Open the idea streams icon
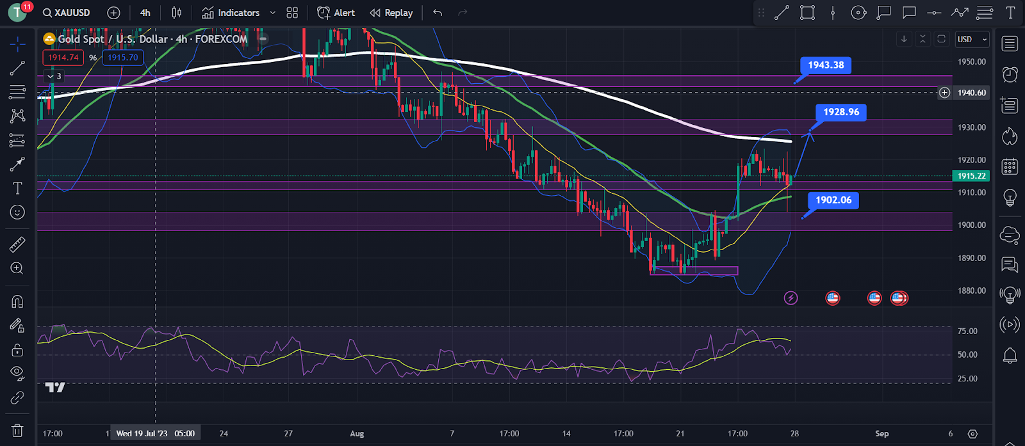 coord(1010,294)
